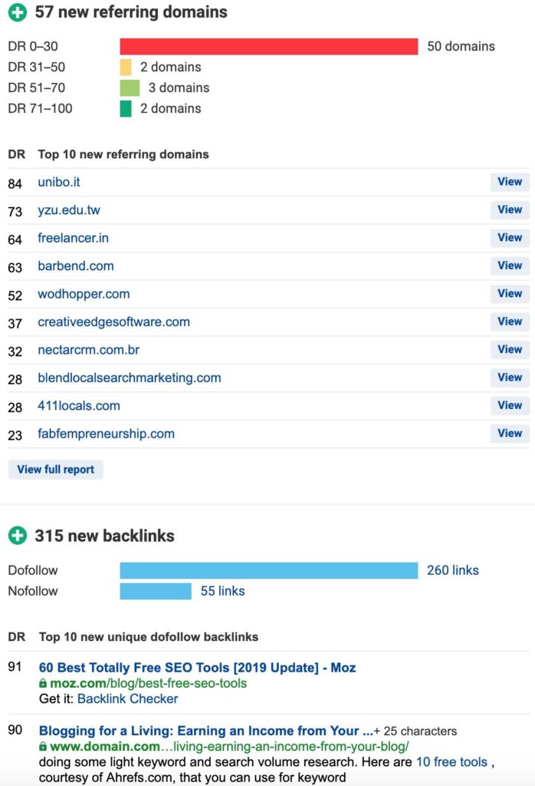Click green plus icon beside 57 new referring domains

point(17,12)
